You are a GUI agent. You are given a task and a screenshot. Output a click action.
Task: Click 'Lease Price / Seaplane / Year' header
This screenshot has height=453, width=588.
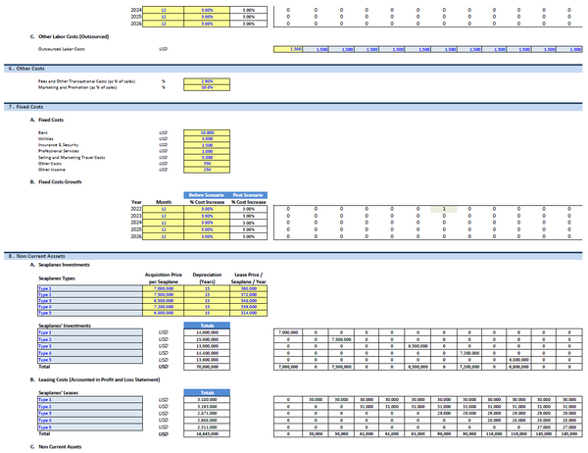point(248,278)
